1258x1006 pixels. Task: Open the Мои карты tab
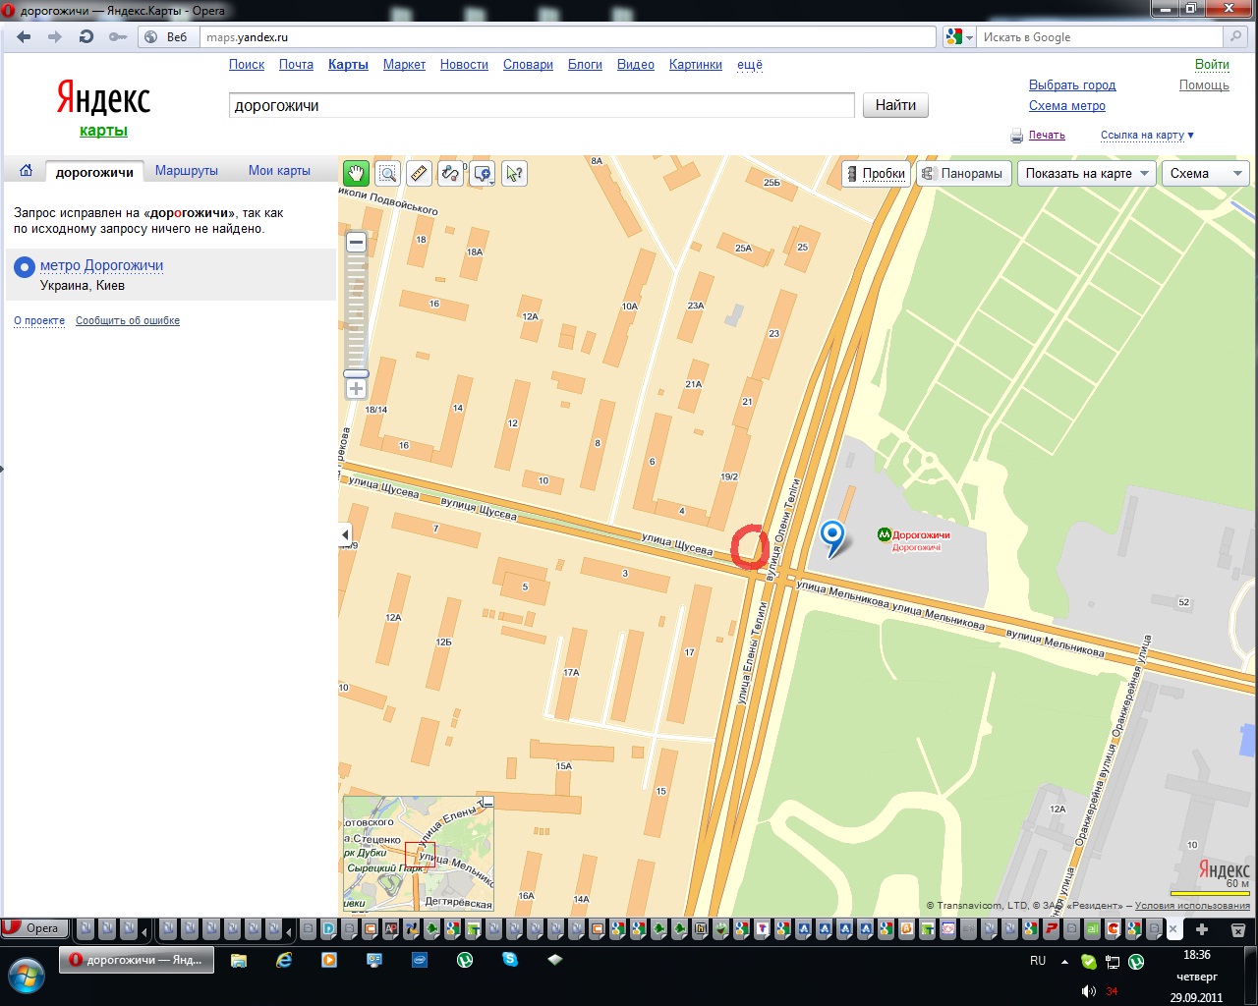point(279,171)
